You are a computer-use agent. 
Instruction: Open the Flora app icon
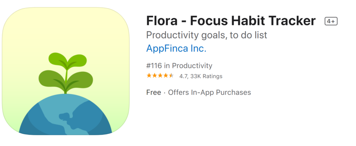click(x=66, y=71)
